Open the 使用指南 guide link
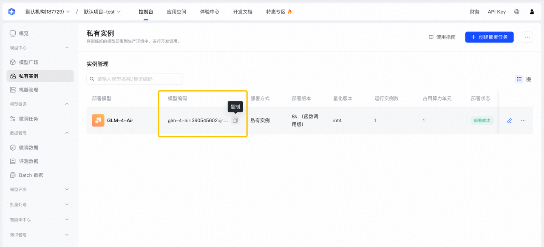The width and height of the screenshot is (544, 247). [x=442, y=37]
